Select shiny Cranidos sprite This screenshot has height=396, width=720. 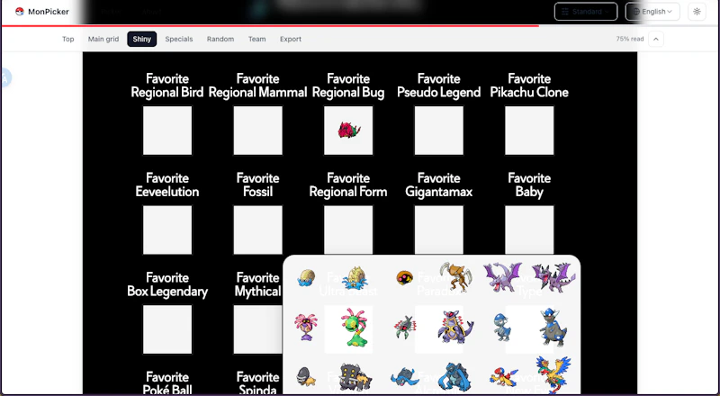coord(503,327)
